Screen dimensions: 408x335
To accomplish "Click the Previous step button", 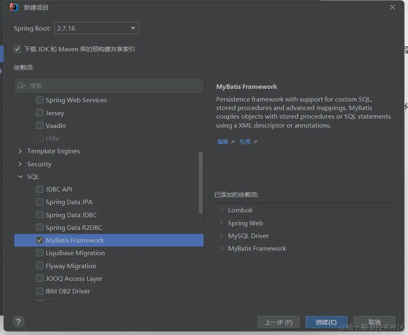I will coord(278,322).
